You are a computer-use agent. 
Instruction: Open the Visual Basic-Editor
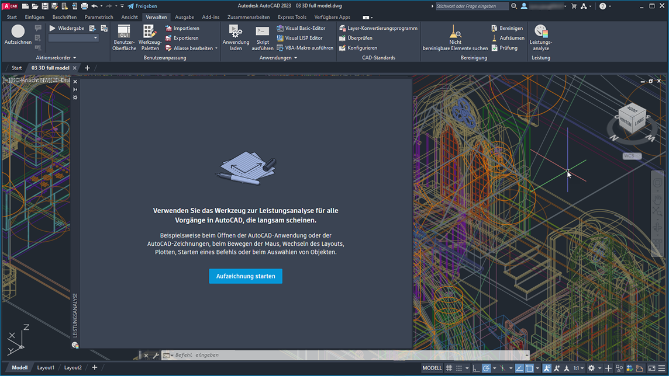pos(301,28)
